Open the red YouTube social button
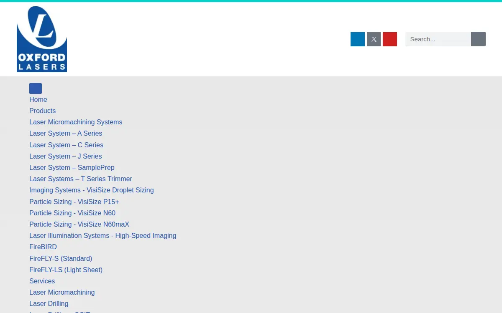The width and height of the screenshot is (502, 313). point(390,39)
